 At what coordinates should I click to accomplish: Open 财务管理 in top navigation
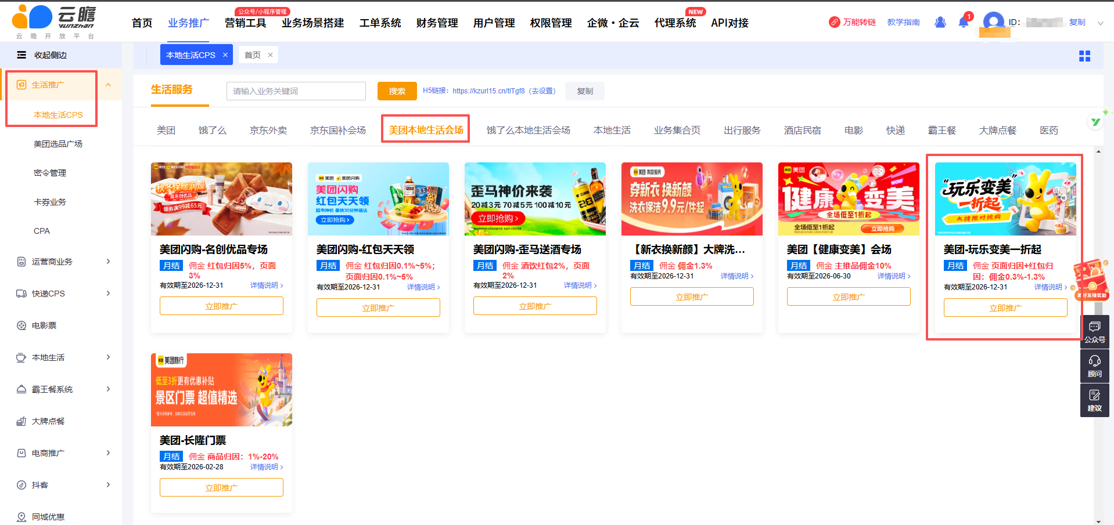(437, 23)
